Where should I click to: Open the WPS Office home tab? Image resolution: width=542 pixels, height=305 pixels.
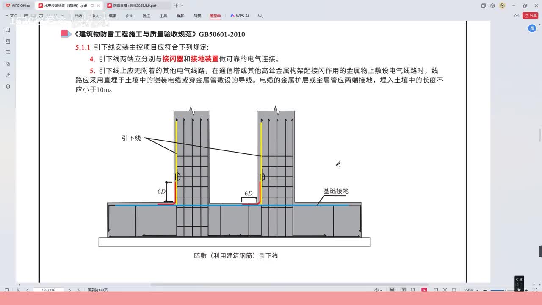pyautogui.click(x=17, y=6)
